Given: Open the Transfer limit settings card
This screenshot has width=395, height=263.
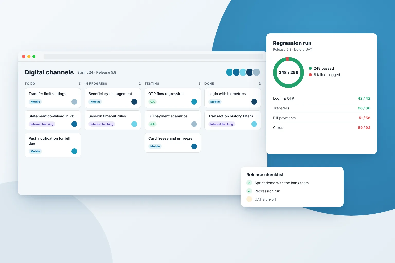Looking at the screenshot, I should coord(53,98).
